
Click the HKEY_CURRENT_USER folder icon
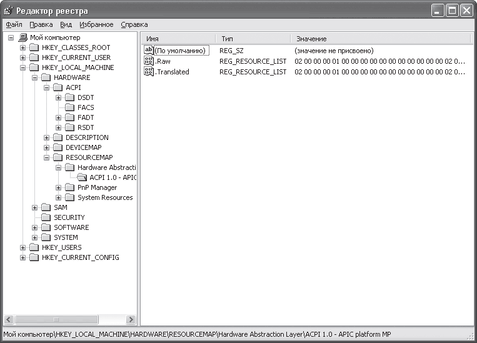click(34, 57)
